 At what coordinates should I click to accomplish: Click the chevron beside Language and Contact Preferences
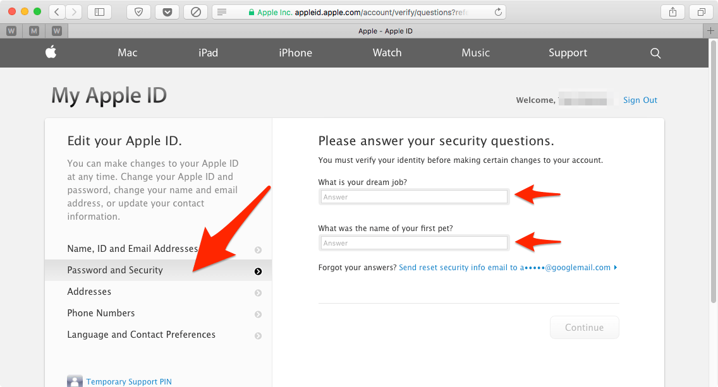(259, 336)
